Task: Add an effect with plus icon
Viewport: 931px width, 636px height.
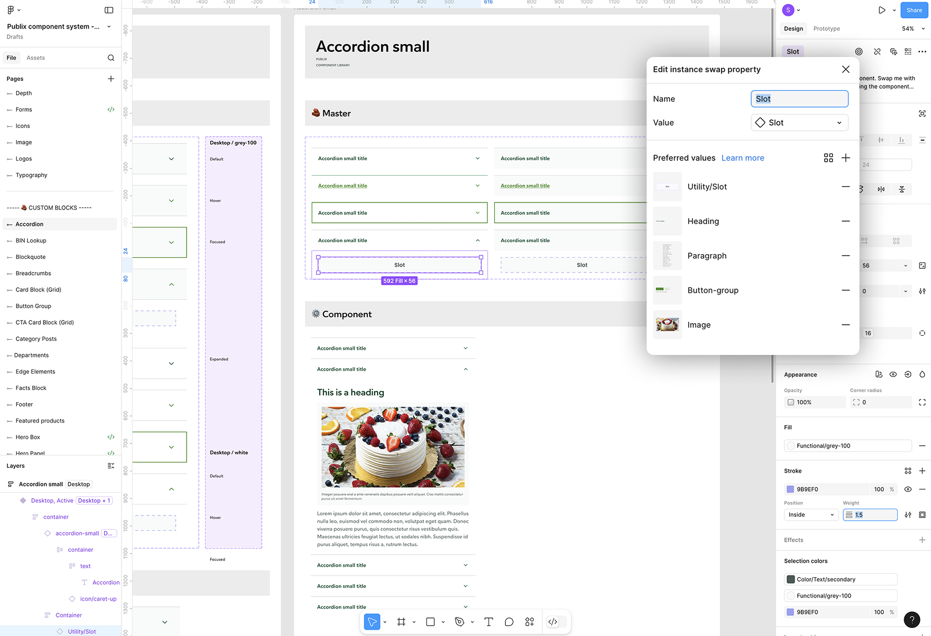Action: click(922, 540)
